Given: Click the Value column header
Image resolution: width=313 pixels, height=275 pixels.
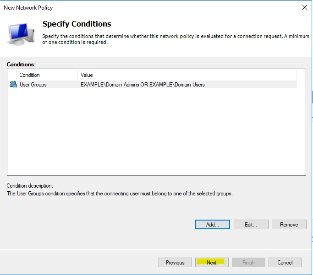Looking at the screenshot, I should (187, 75).
